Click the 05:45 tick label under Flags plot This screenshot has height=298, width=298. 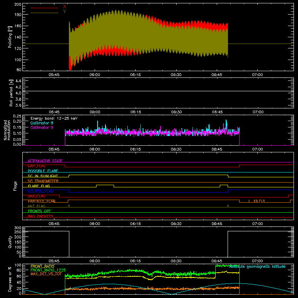coord(54,224)
